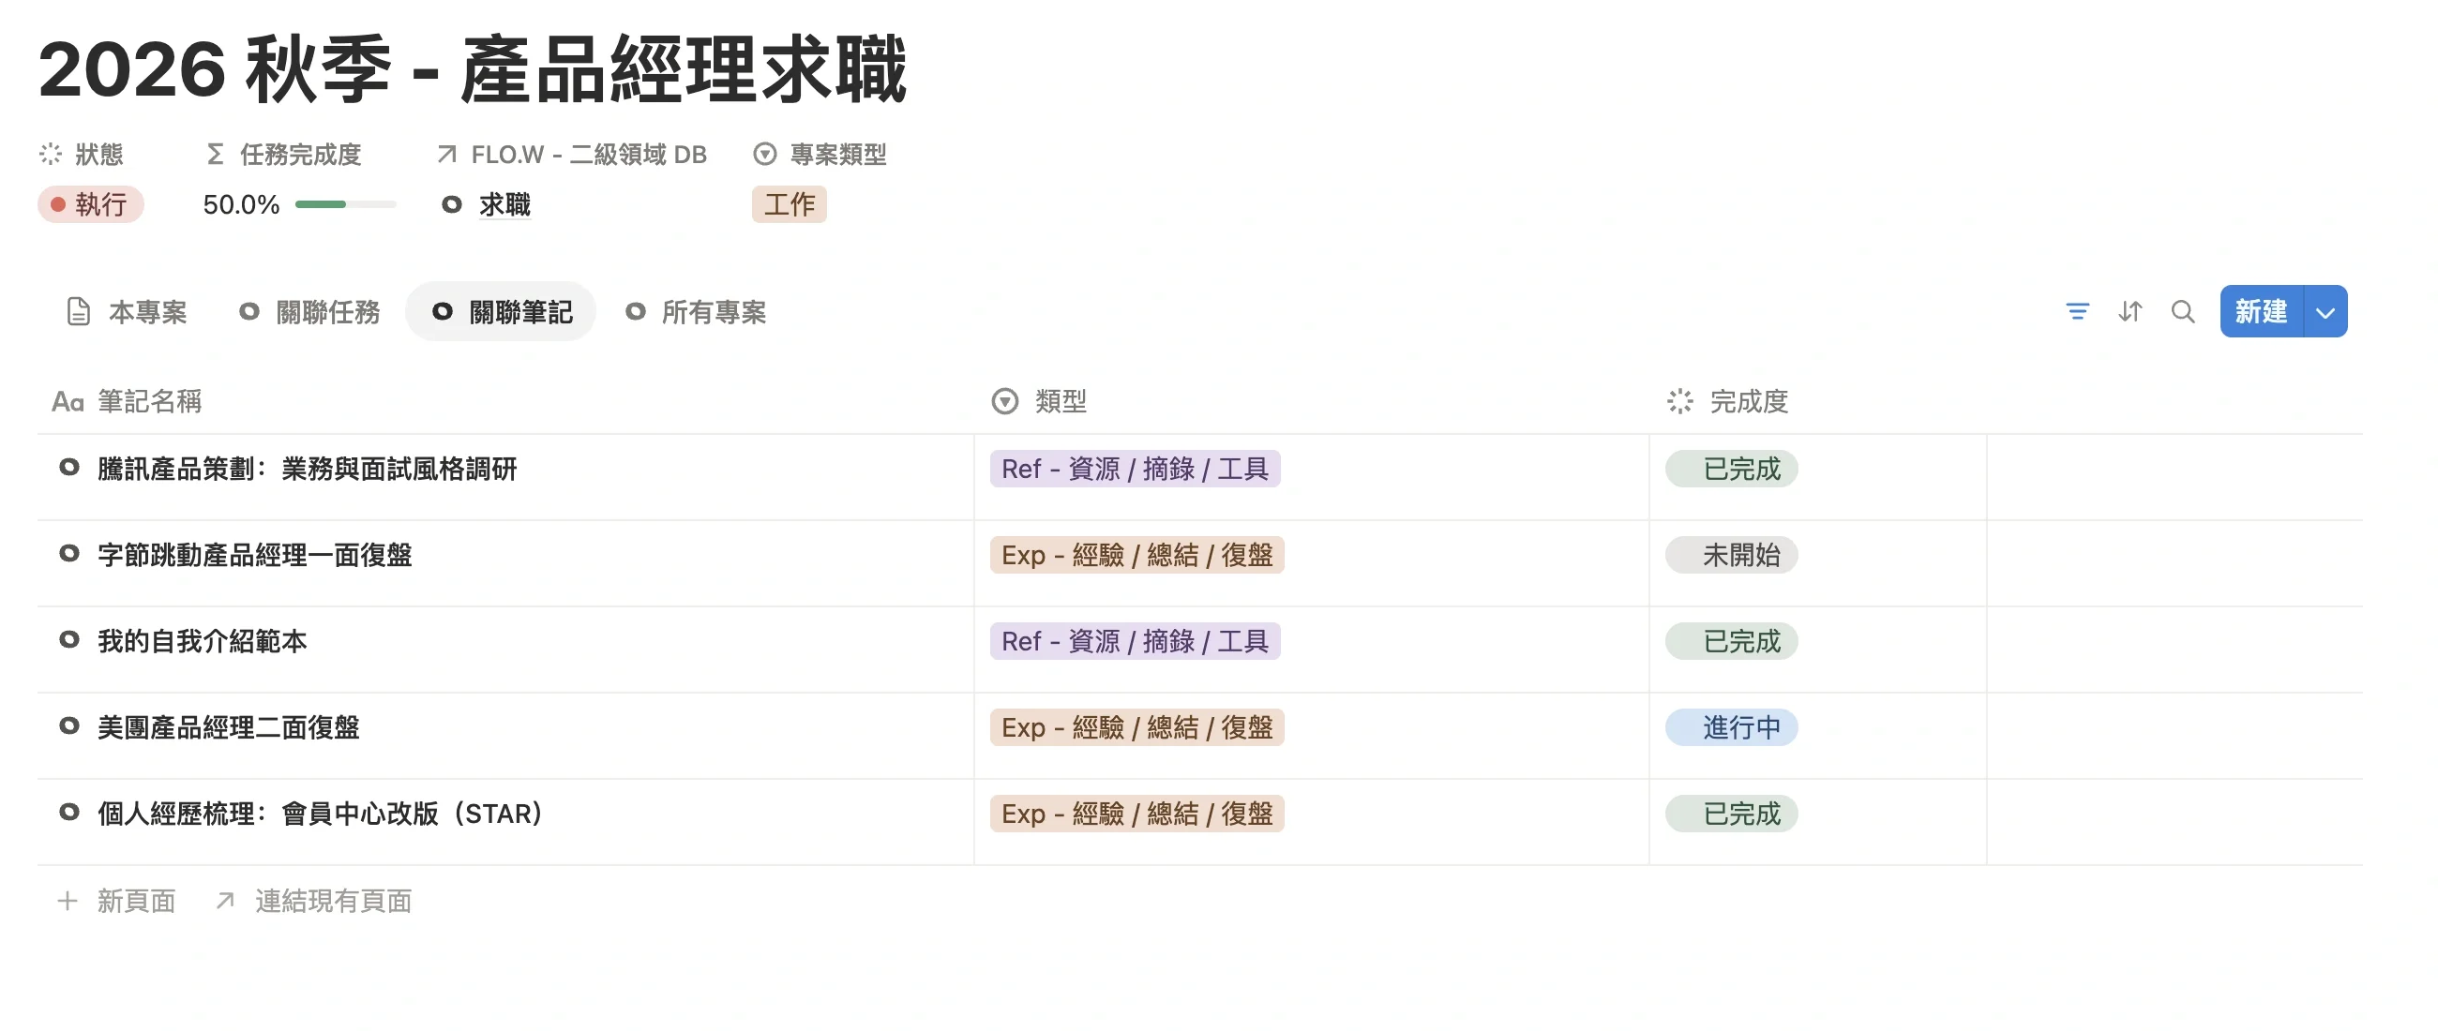Click the blue 新建 button
2438x1031 pixels.
click(x=2261, y=311)
